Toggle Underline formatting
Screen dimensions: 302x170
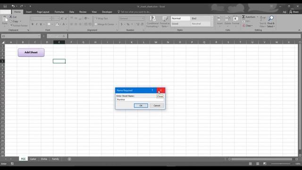41,24
